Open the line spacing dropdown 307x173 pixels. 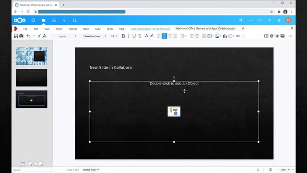point(183,36)
